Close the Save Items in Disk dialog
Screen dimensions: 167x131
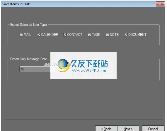[160, 4]
